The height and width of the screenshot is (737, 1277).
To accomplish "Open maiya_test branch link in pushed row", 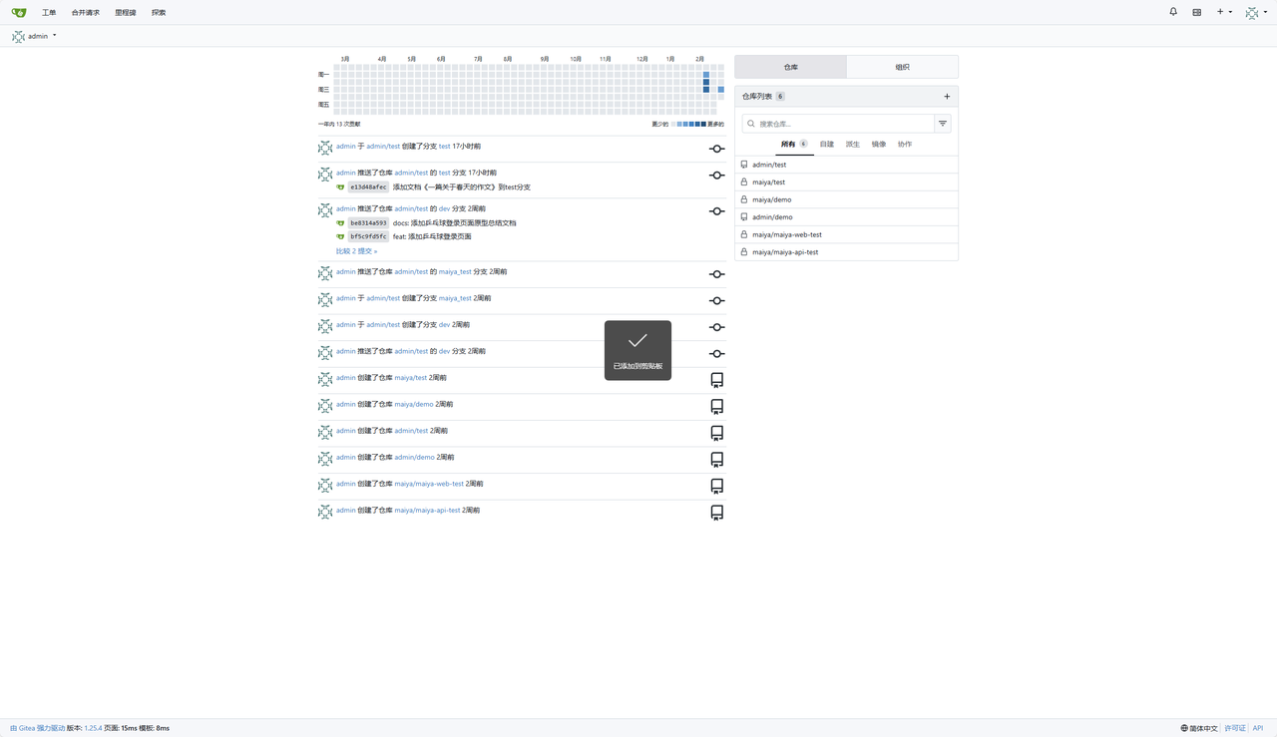I will point(455,272).
